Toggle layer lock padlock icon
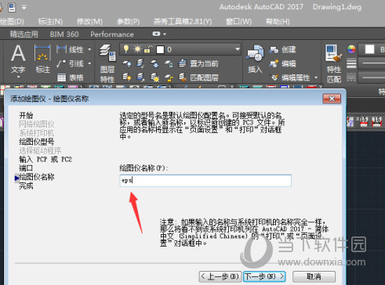 click(148, 49)
